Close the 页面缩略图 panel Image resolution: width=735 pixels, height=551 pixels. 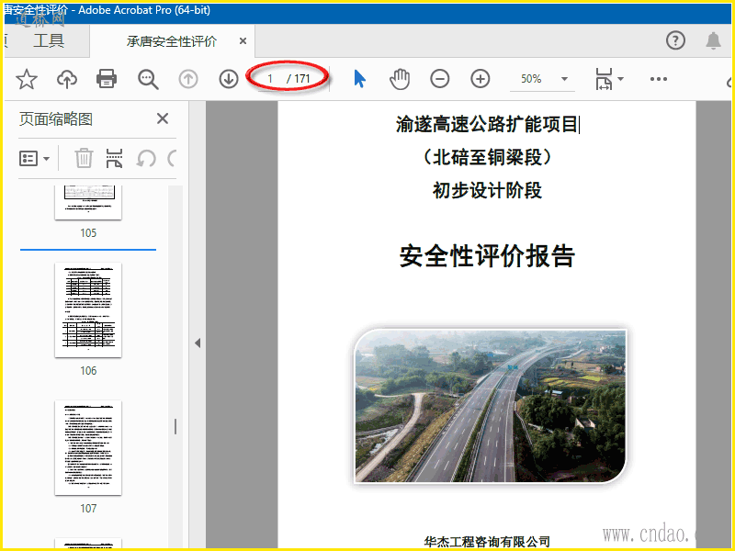[163, 118]
